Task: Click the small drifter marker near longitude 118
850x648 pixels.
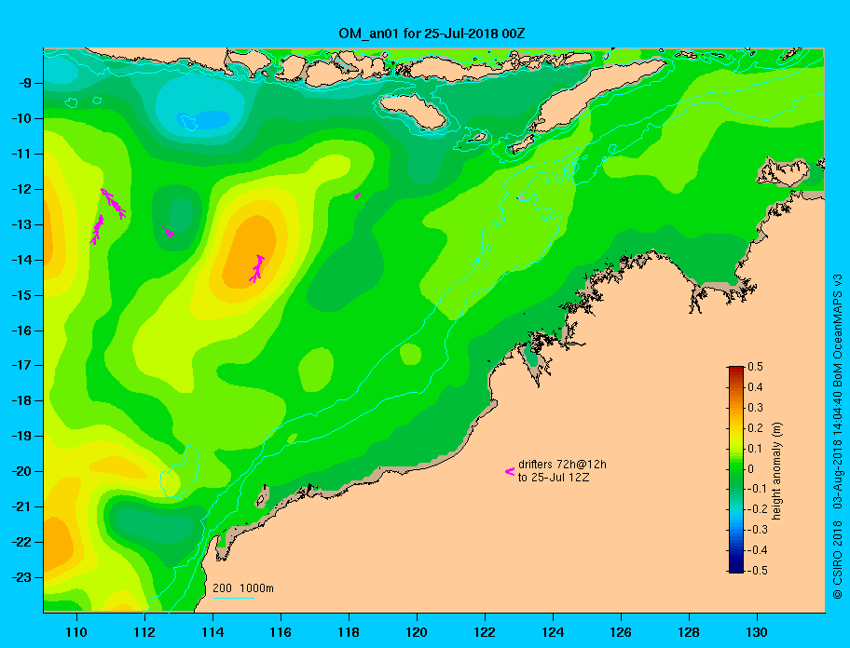Action: coord(357,196)
